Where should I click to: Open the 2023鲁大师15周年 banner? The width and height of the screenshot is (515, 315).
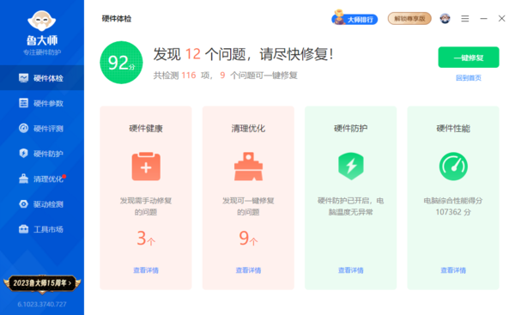tap(42, 283)
